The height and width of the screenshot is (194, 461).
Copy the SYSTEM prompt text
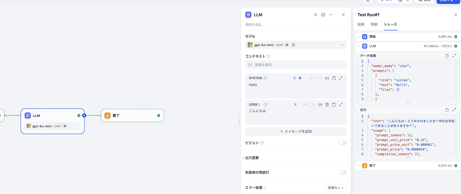(334, 78)
